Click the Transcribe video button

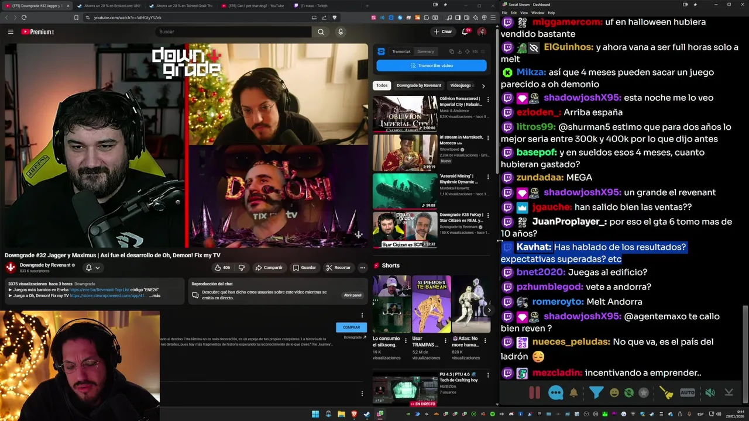point(431,65)
